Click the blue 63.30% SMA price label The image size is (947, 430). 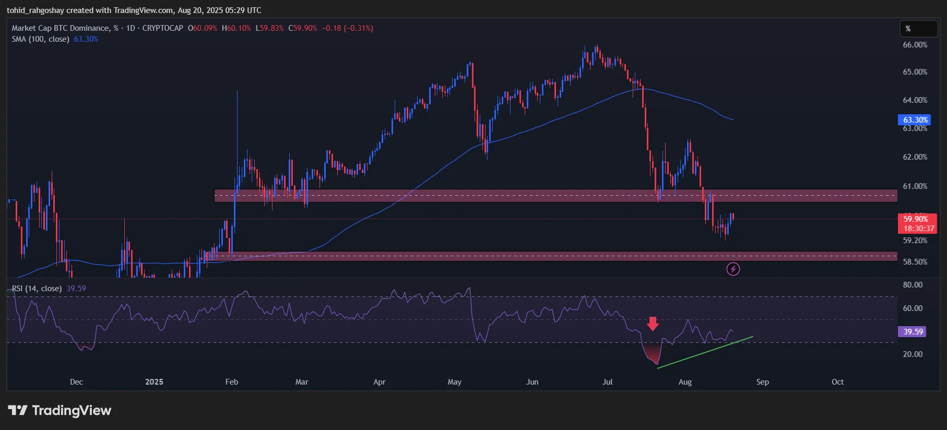coord(914,120)
